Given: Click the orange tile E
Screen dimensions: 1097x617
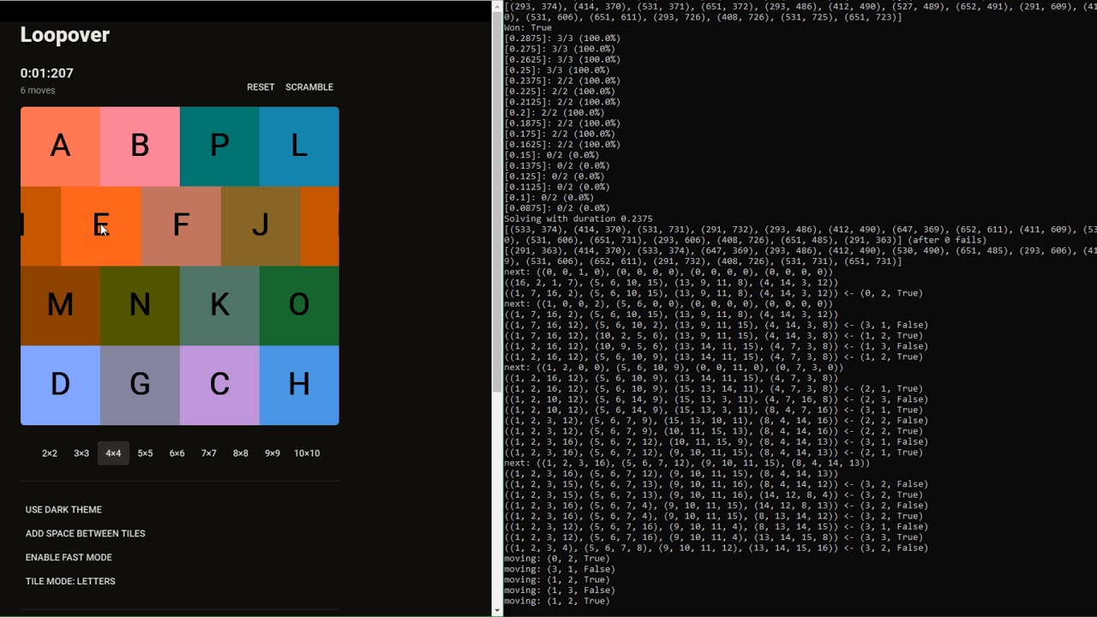Looking at the screenshot, I should [101, 226].
